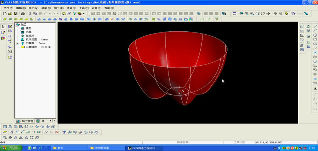Screen dimensions: 318x151
Task: Click the 开始 Start button
Action: point(12,148)
